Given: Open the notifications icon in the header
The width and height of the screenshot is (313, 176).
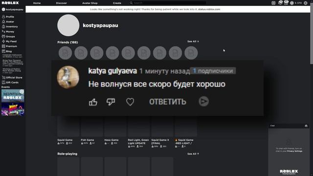Looking at the screenshot, I should [x=273, y=3].
